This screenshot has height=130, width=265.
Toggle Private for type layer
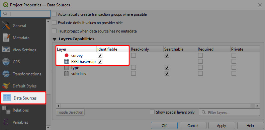click(234, 68)
